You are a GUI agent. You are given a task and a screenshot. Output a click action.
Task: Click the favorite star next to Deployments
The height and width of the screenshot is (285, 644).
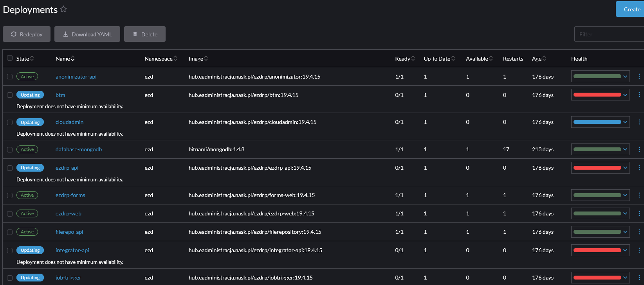63,9
